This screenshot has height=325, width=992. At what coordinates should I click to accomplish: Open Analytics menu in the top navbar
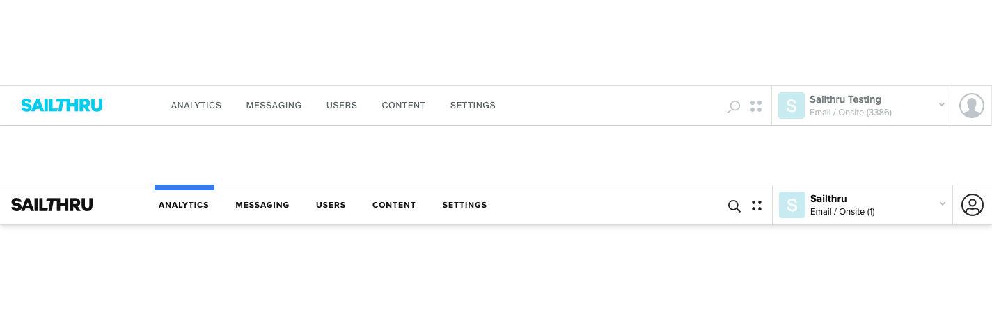[196, 106]
